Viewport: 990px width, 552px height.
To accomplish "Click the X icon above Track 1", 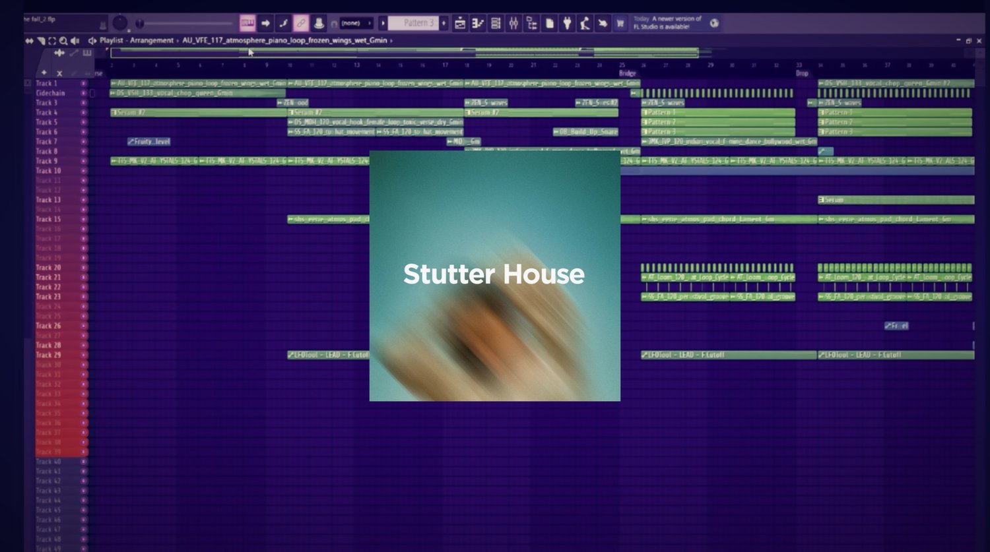I will point(59,73).
